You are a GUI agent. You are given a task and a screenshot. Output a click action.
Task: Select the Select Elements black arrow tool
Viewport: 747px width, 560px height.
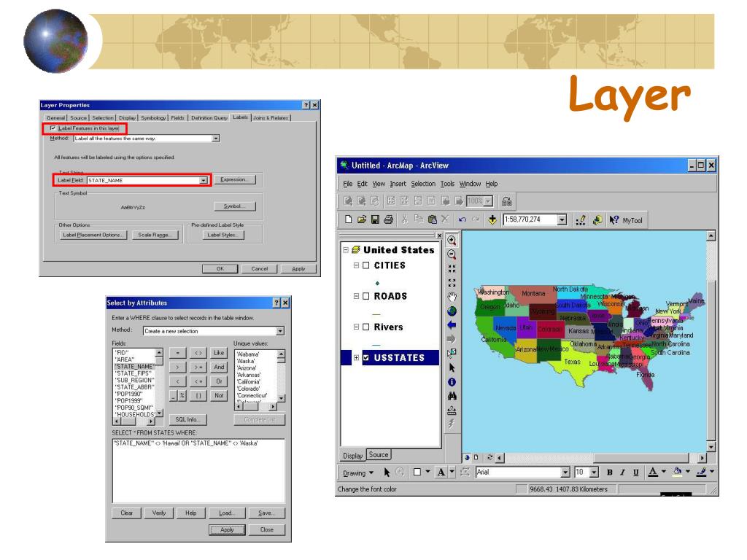pyautogui.click(x=452, y=367)
